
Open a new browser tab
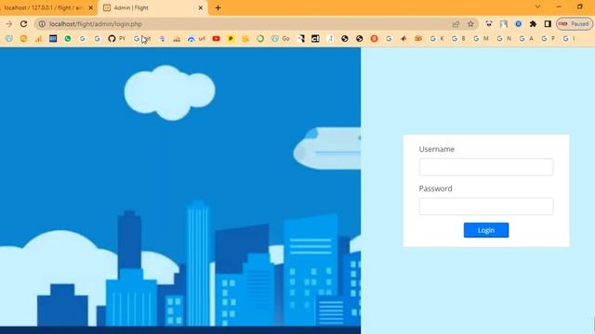point(218,7)
